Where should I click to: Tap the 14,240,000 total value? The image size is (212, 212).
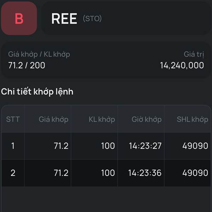182,65
